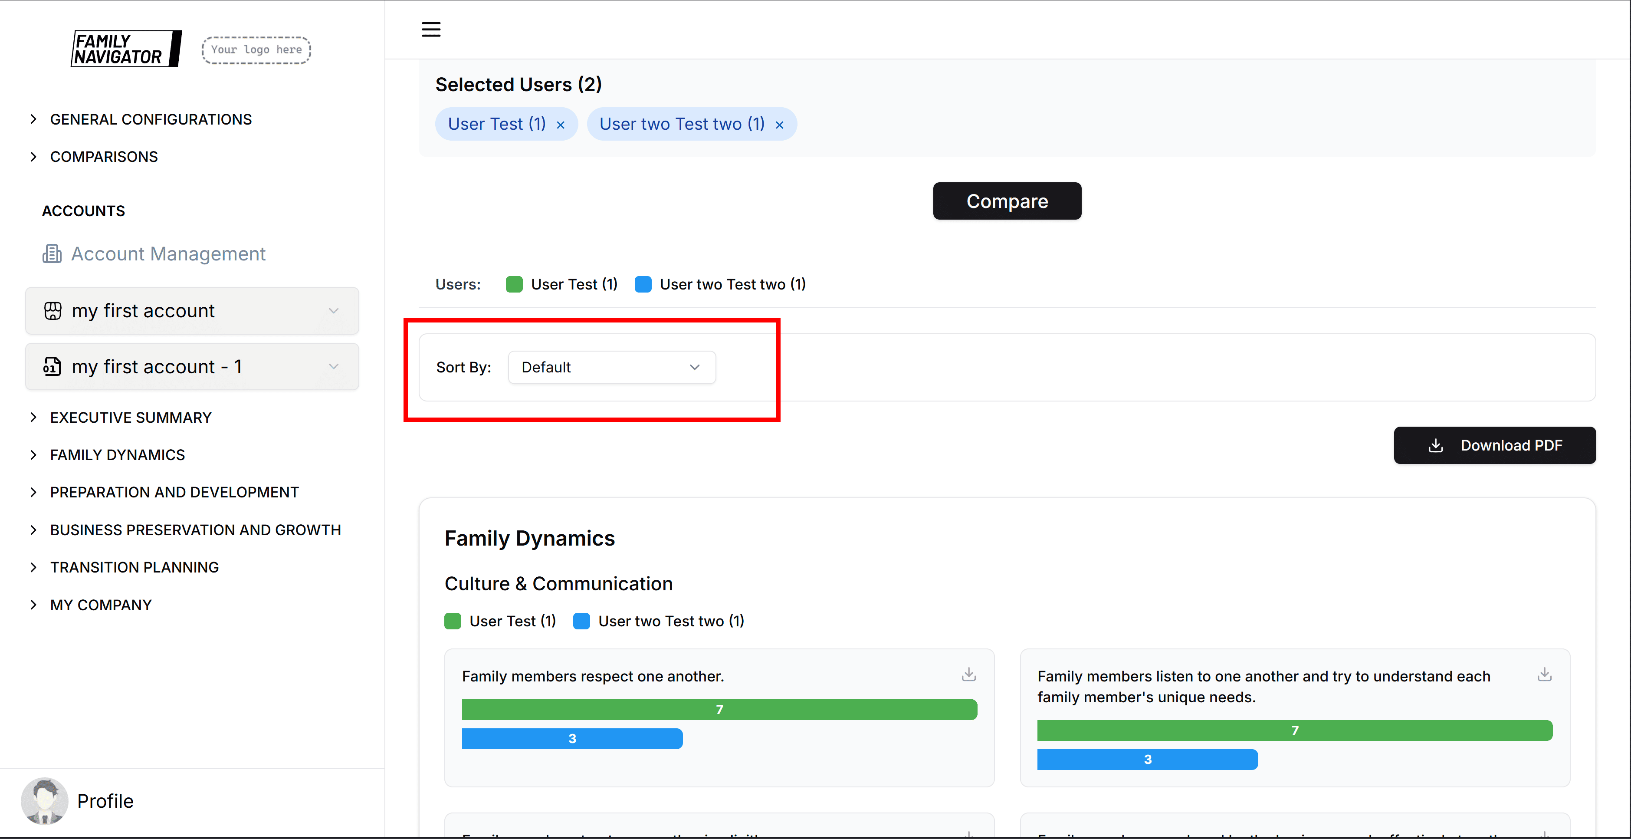
Task: Expand COMPARISONS menu section
Action: [103, 156]
